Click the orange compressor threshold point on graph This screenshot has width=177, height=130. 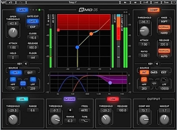pos(91,34)
